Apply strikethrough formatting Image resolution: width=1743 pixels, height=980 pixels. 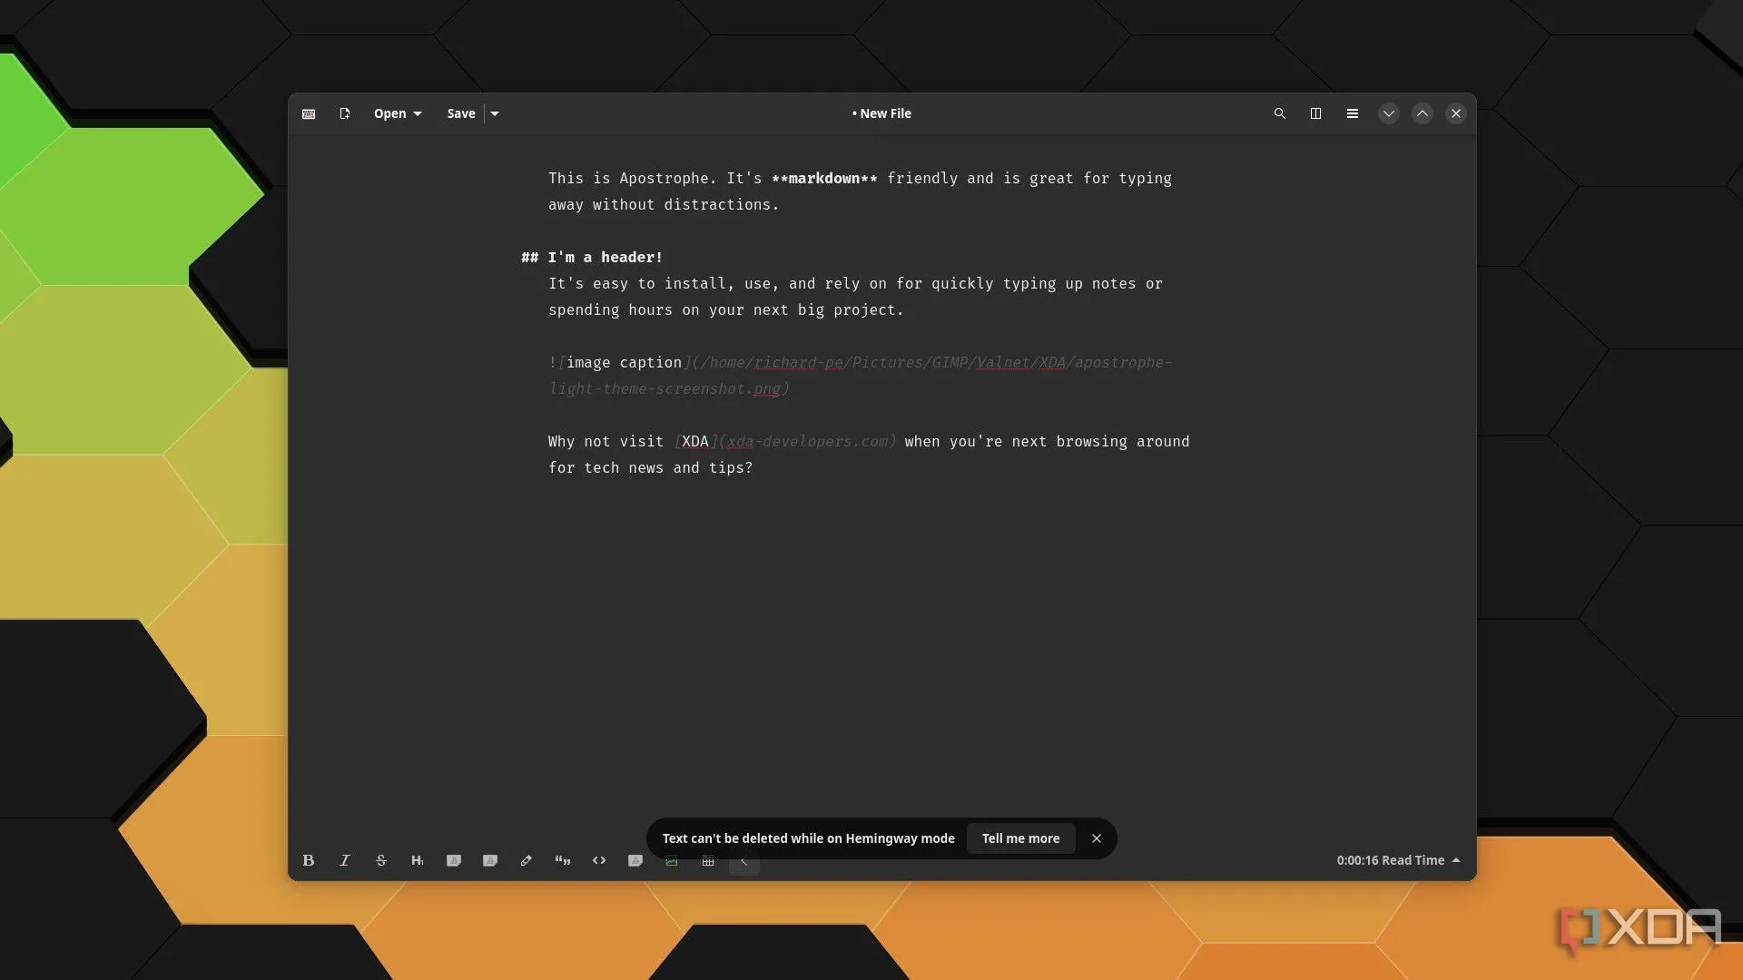coord(381,860)
